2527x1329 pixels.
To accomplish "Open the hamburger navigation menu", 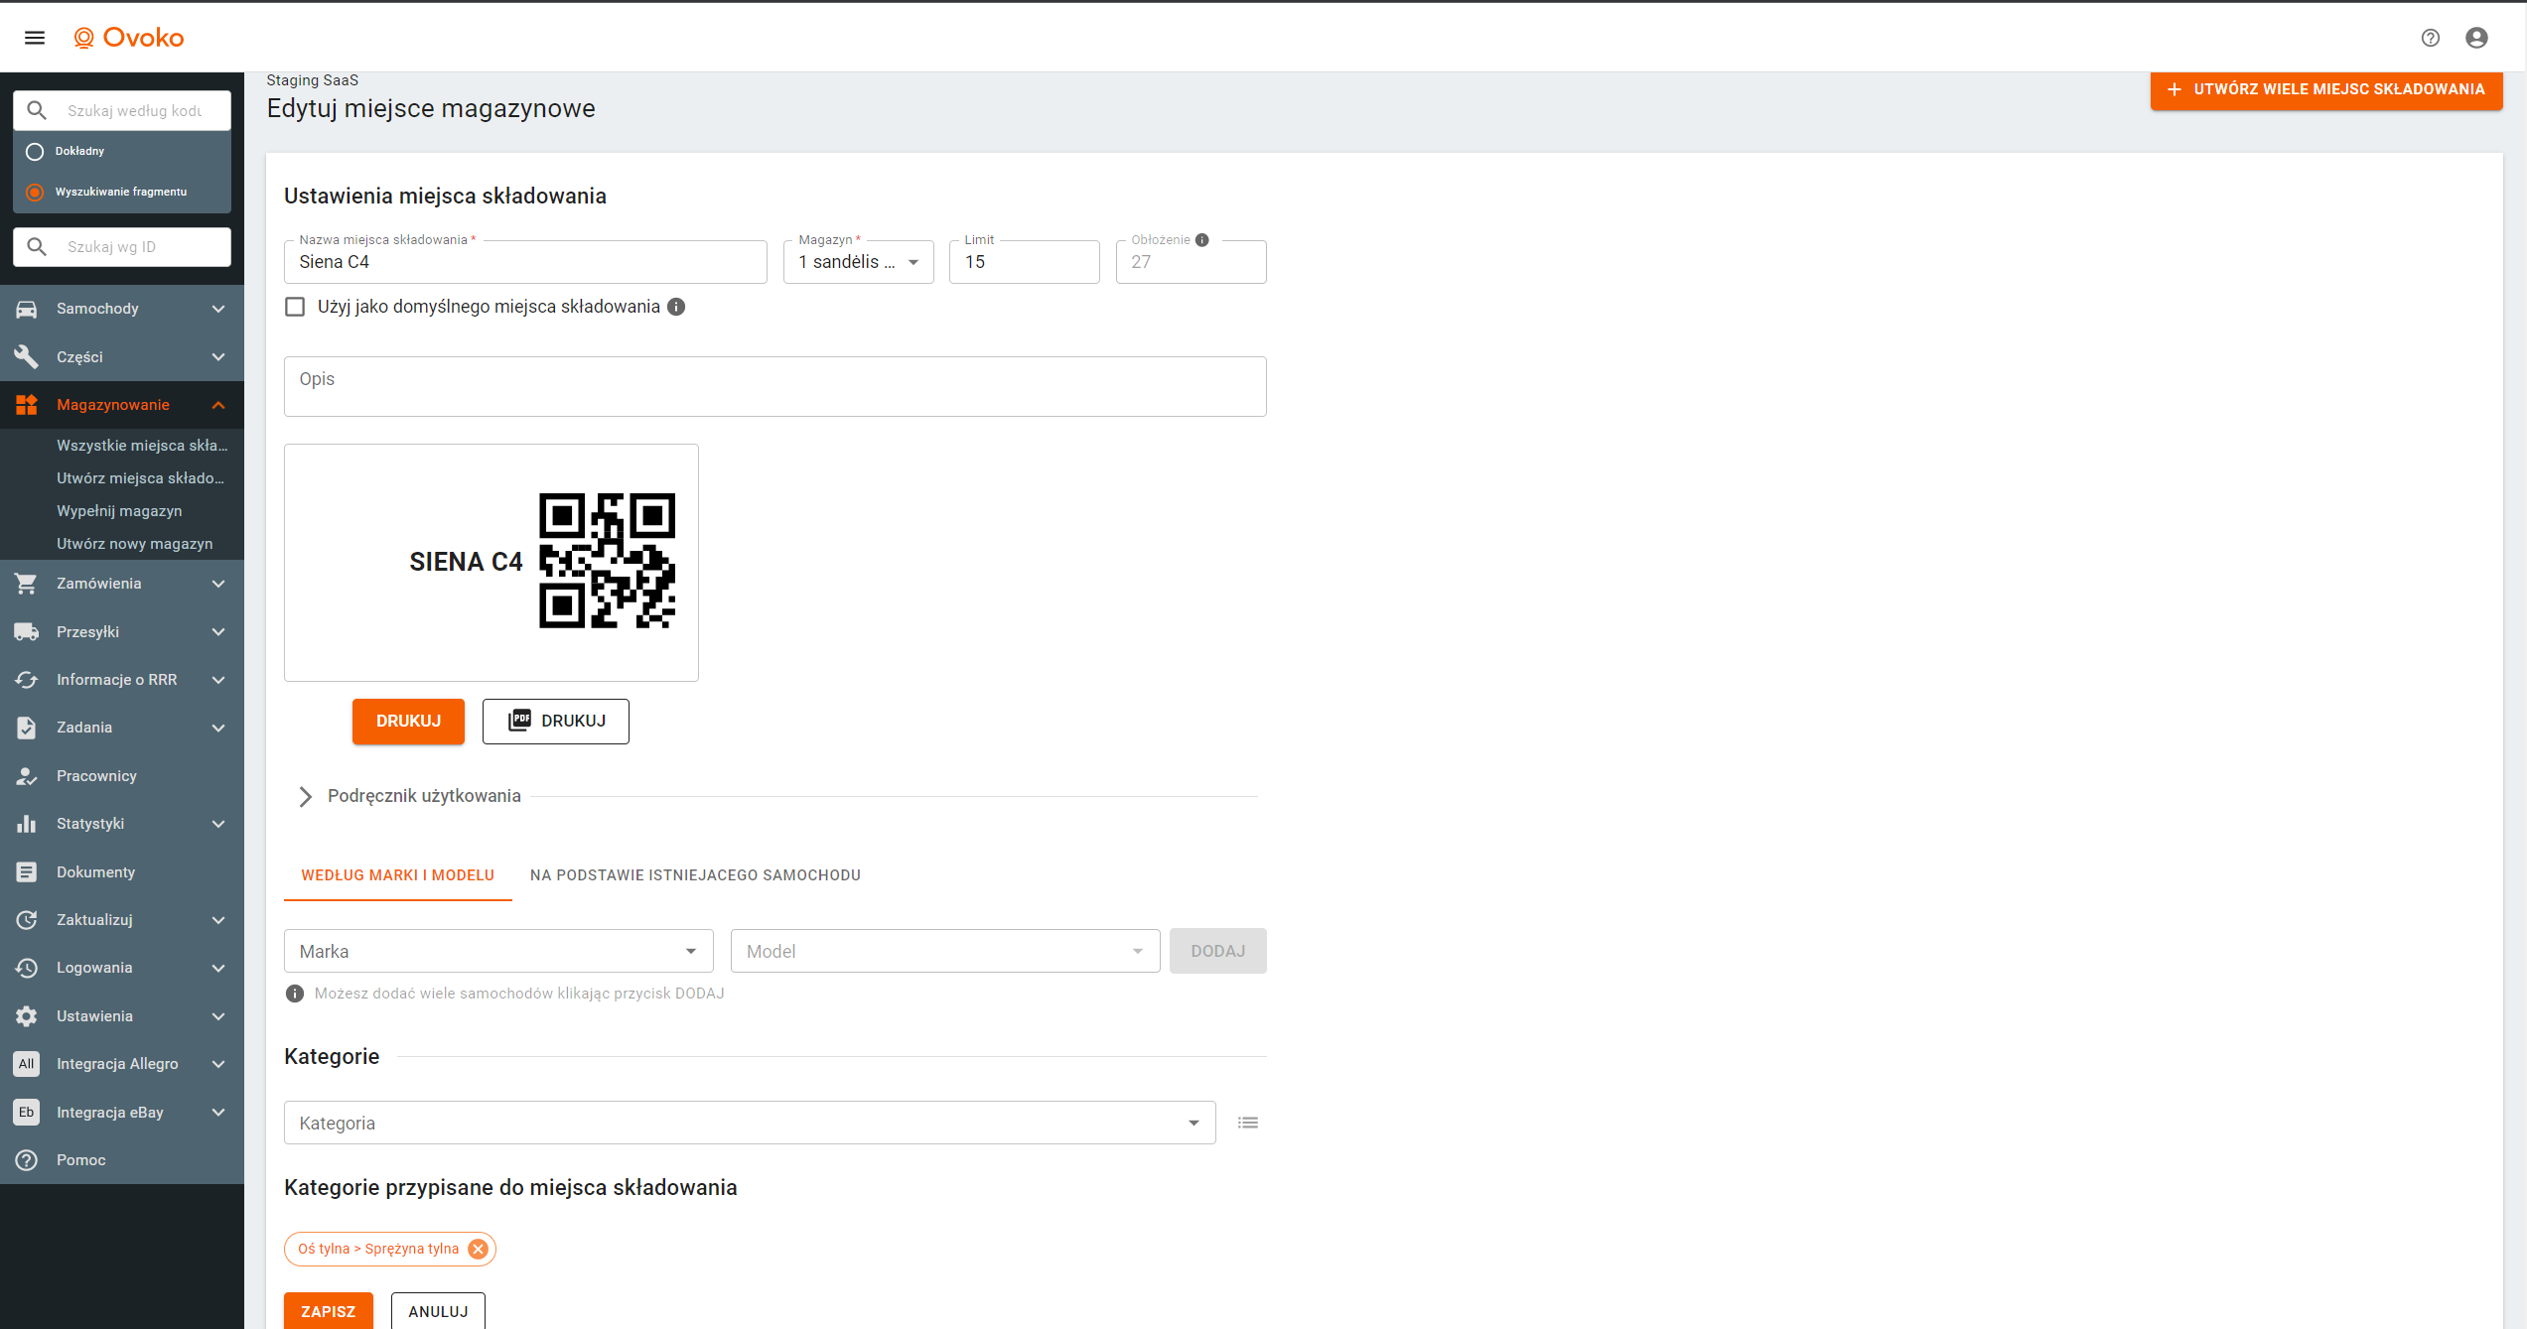I will coord(35,38).
